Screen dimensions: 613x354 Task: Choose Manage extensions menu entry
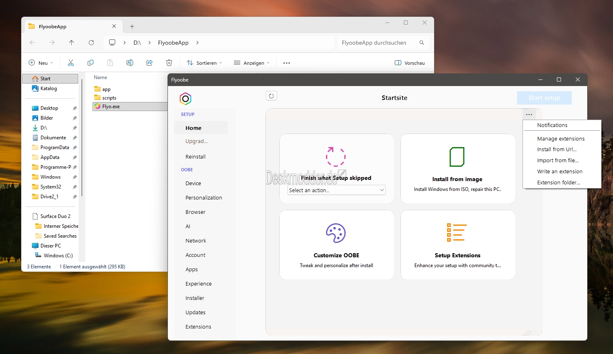(x=562, y=139)
